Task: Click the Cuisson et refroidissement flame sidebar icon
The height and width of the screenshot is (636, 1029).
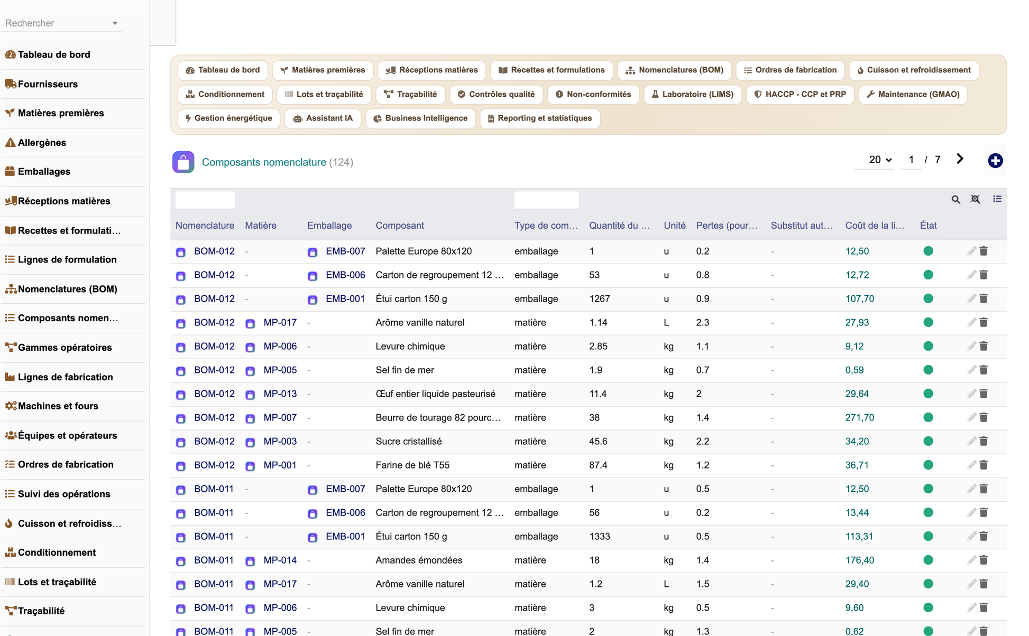Action: coord(9,523)
